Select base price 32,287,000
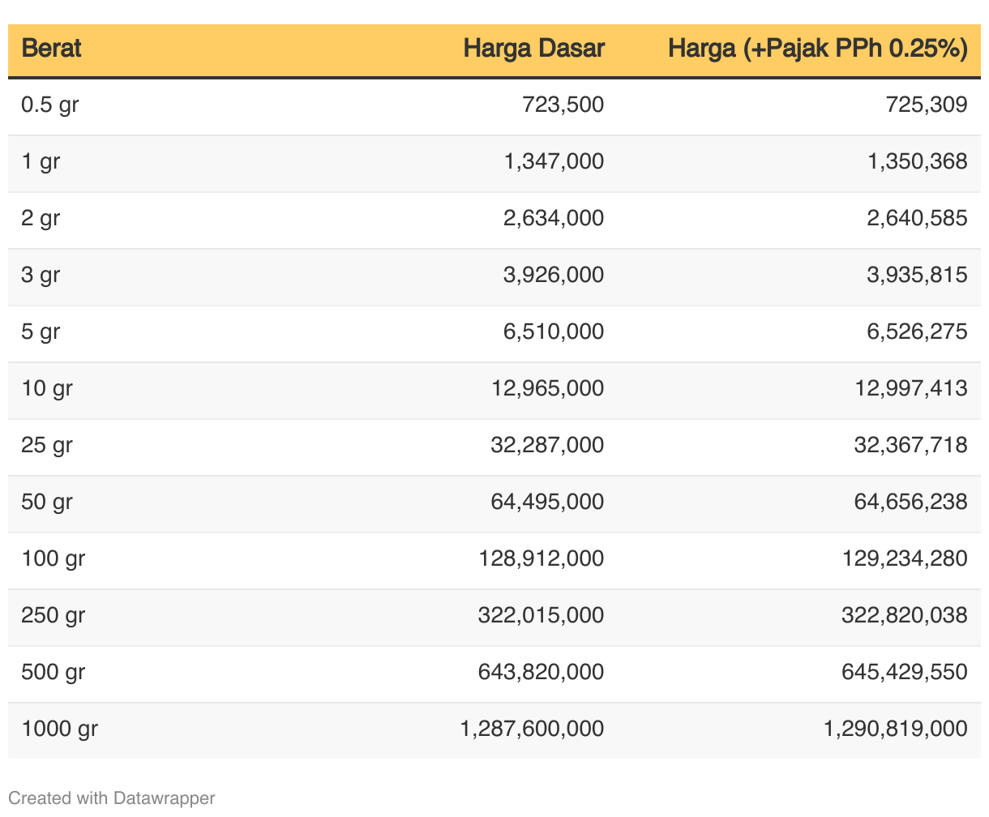989x817 pixels. pyautogui.click(x=547, y=445)
